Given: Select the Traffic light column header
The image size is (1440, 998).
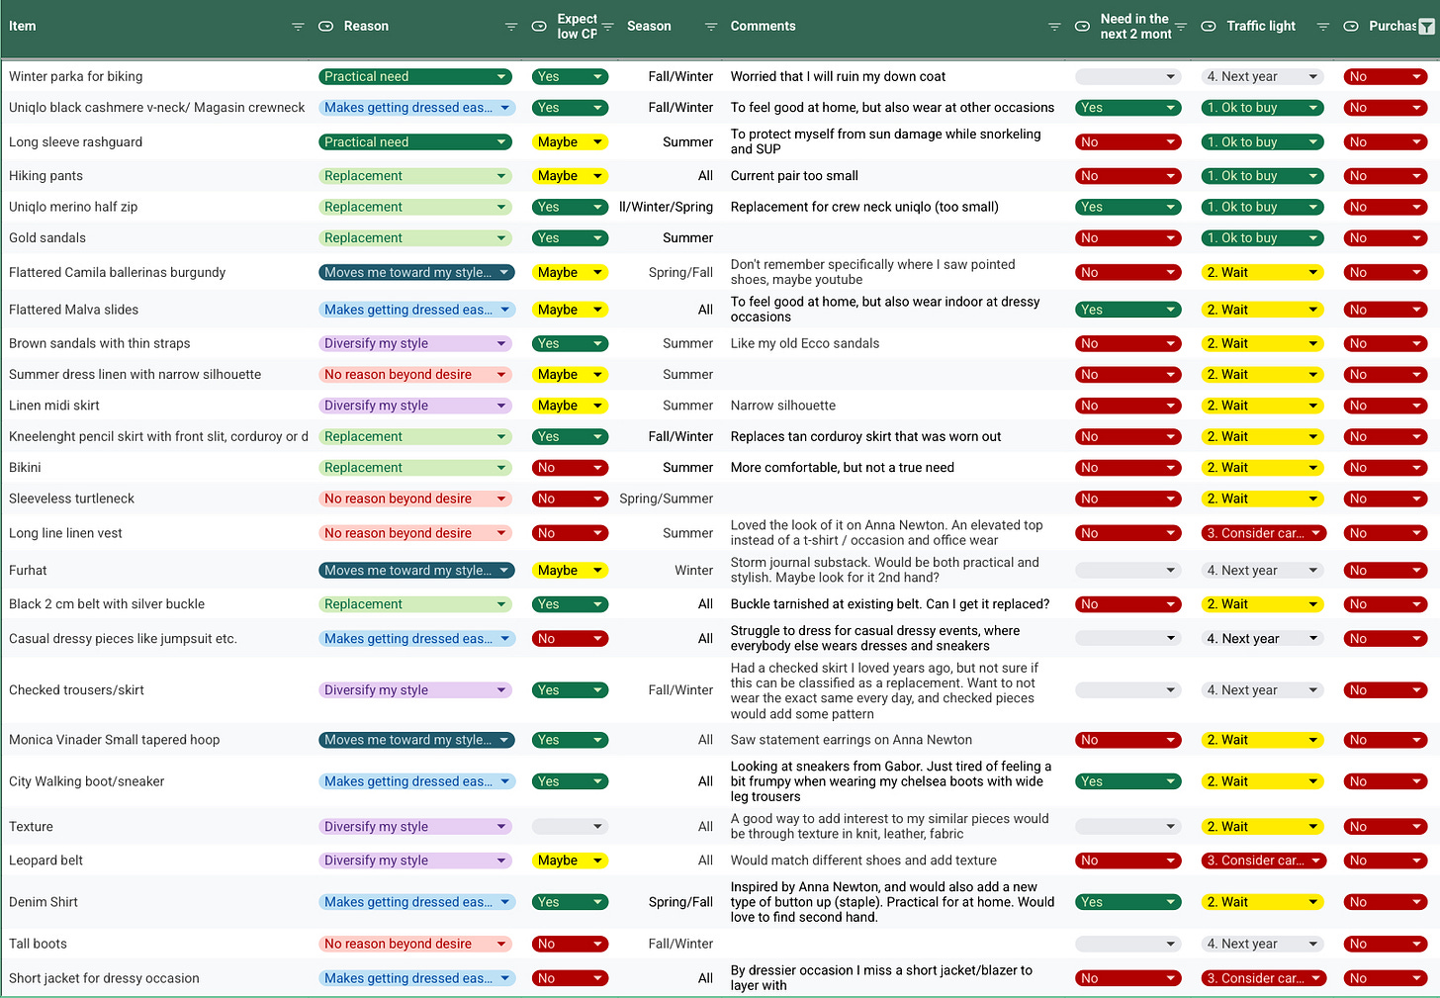Looking at the screenshot, I should (x=1261, y=27).
